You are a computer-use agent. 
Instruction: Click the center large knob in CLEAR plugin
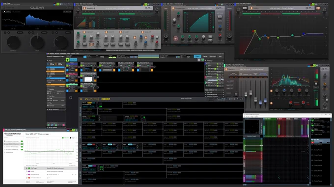pyautogui.click(x=37, y=42)
